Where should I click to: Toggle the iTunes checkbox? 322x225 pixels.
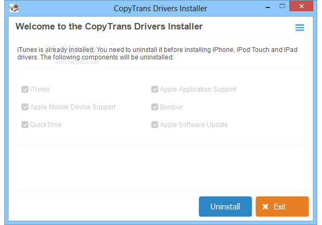coord(25,89)
